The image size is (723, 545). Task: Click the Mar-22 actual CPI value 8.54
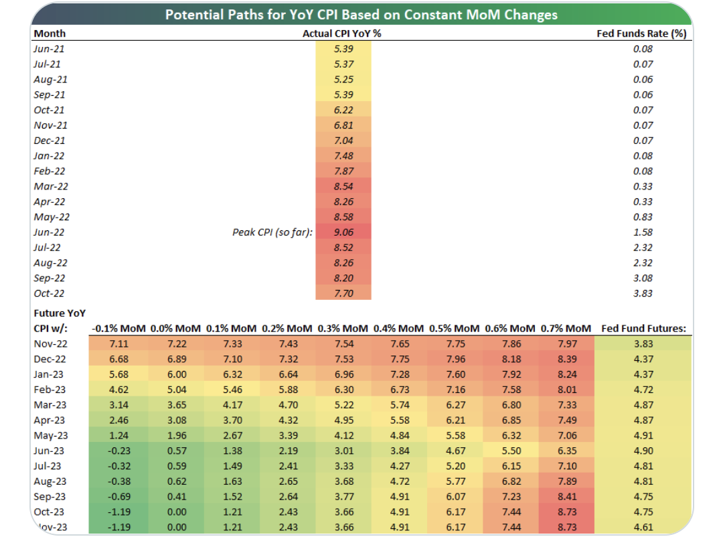(x=343, y=187)
